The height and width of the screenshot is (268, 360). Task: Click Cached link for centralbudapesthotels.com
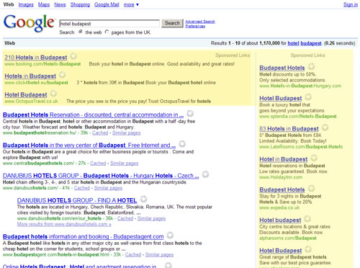[98, 164]
